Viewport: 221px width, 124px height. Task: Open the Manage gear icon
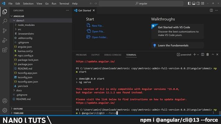4,110
